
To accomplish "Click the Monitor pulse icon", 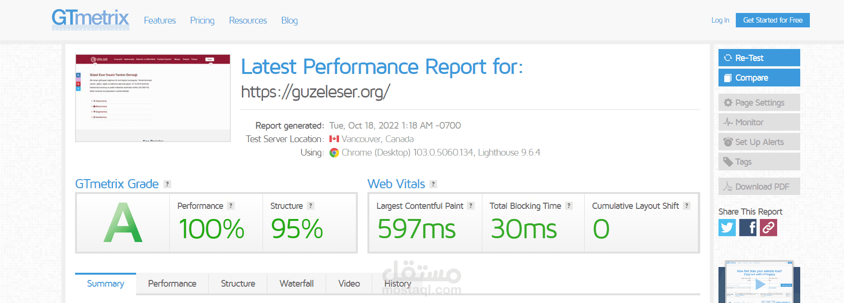I will click(x=728, y=122).
